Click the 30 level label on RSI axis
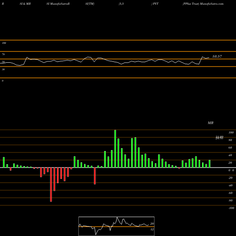Viewport: 236px width, 236px height. pyautogui.click(x=3, y=69)
